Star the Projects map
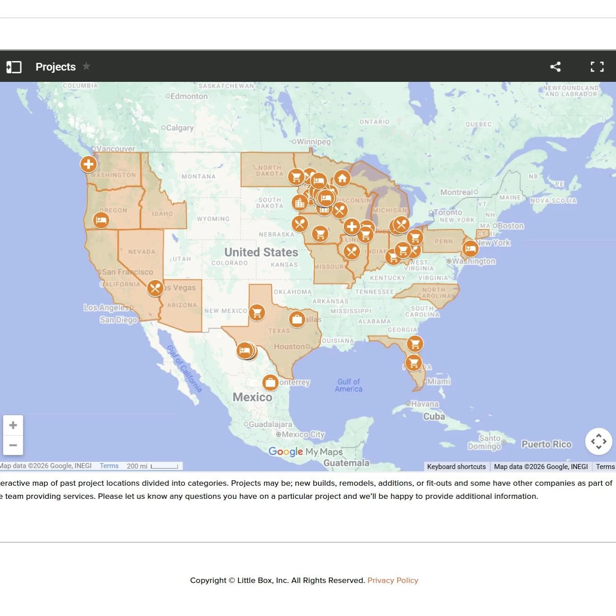 (86, 66)
